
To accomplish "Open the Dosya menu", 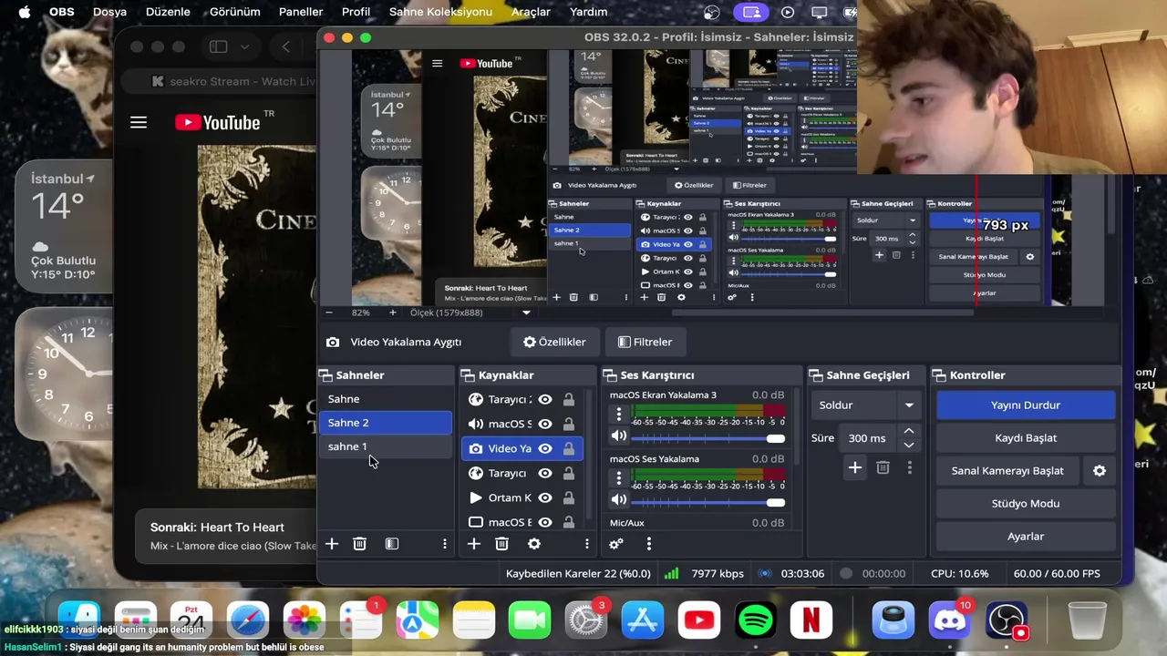I will click(x=109, y=12).
